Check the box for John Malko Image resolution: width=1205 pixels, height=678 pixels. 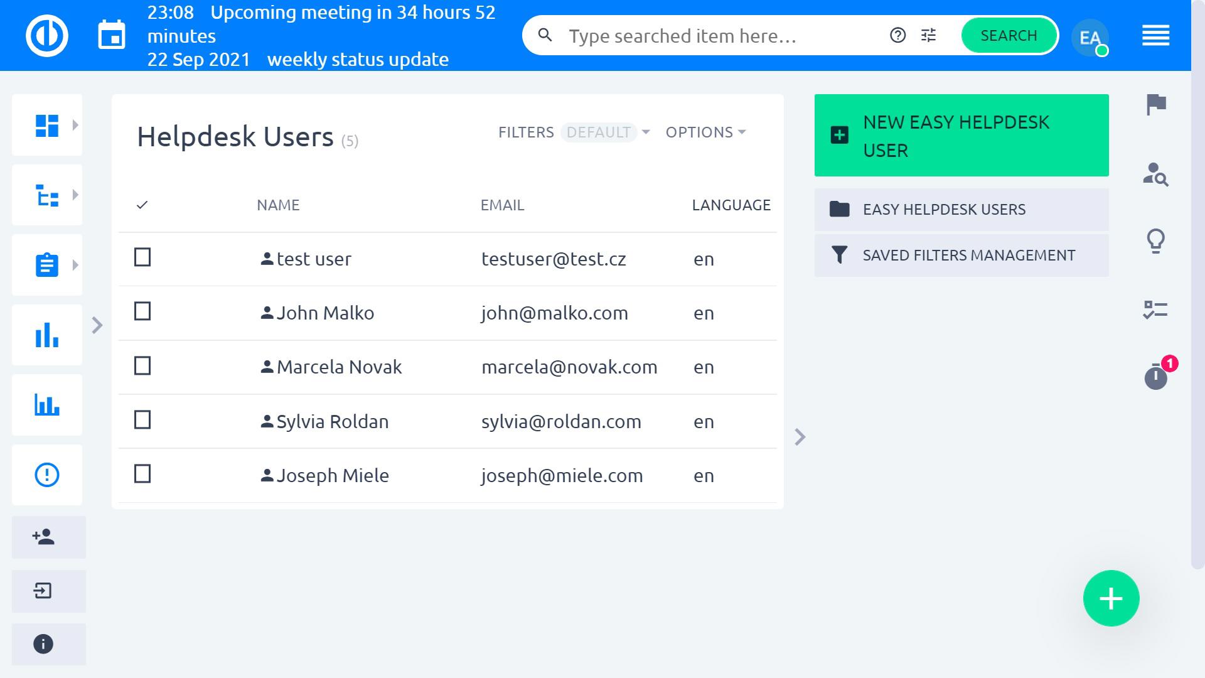click(x=142, y=312)
